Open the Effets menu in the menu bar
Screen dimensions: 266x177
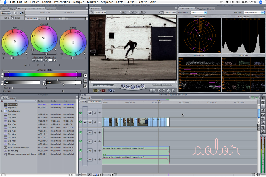pos(120,2)
